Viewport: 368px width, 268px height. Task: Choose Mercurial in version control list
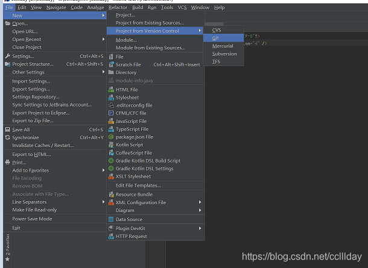coord(224,46)
